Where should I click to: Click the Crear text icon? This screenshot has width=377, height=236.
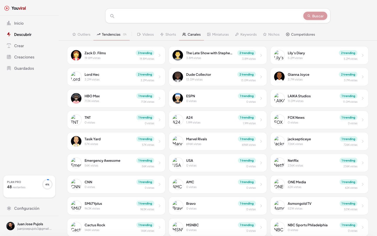click(9, 46)
